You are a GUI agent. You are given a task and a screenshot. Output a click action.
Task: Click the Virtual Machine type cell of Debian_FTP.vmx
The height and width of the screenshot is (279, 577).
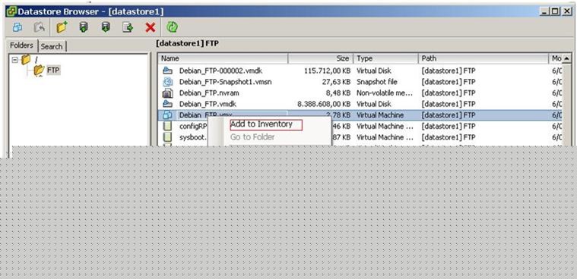380,115
